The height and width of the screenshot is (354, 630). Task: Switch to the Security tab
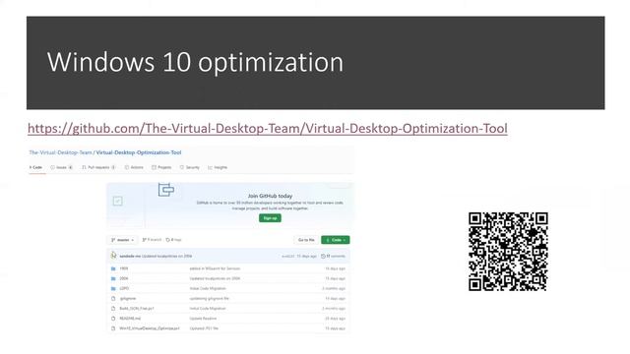point(190,167)
